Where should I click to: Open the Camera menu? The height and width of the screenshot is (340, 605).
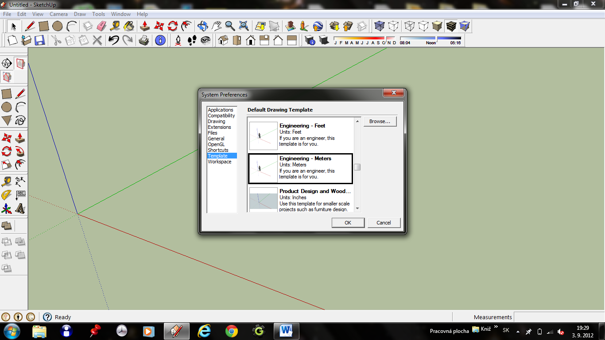click(x=58, y=14)
